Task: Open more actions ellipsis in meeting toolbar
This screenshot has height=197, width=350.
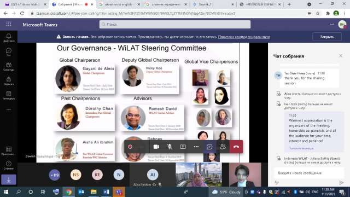Action: pyautogui.click(x=196, y=147)
